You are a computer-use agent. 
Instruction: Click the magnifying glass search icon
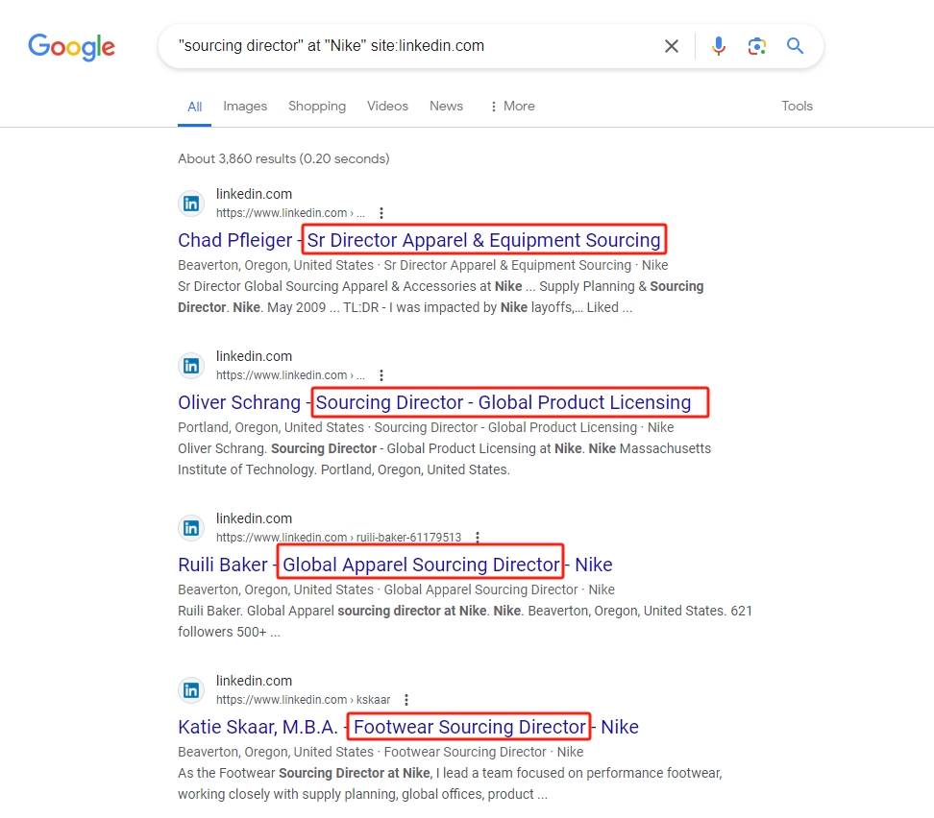(x=795, y=46)
